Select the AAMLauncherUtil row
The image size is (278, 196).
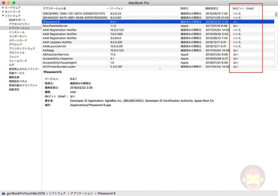coord(158,46)
